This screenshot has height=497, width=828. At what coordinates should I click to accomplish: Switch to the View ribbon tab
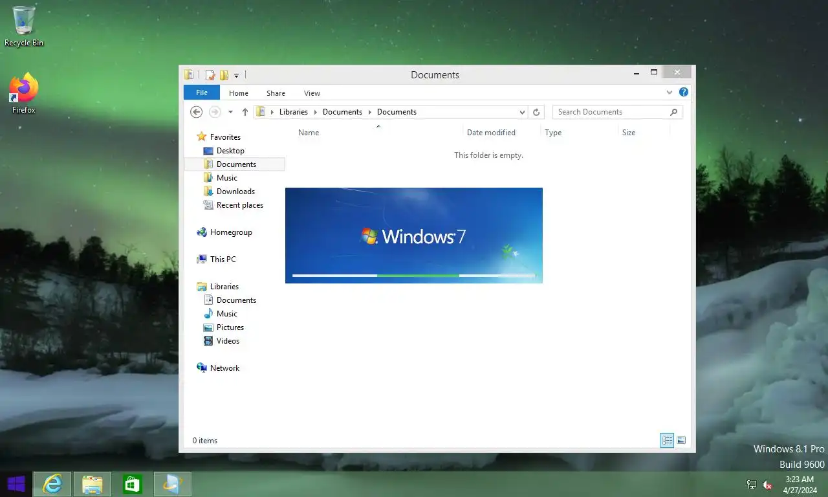click(312, 93)
